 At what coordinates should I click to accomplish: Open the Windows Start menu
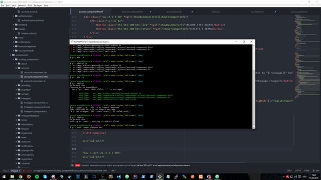pos(4,176)
